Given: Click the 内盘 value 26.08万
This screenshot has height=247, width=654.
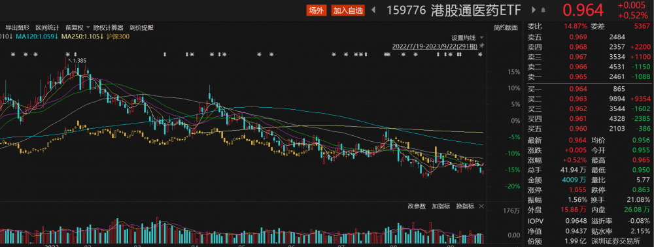Looking at the screenshot, I should coord(637,210).
